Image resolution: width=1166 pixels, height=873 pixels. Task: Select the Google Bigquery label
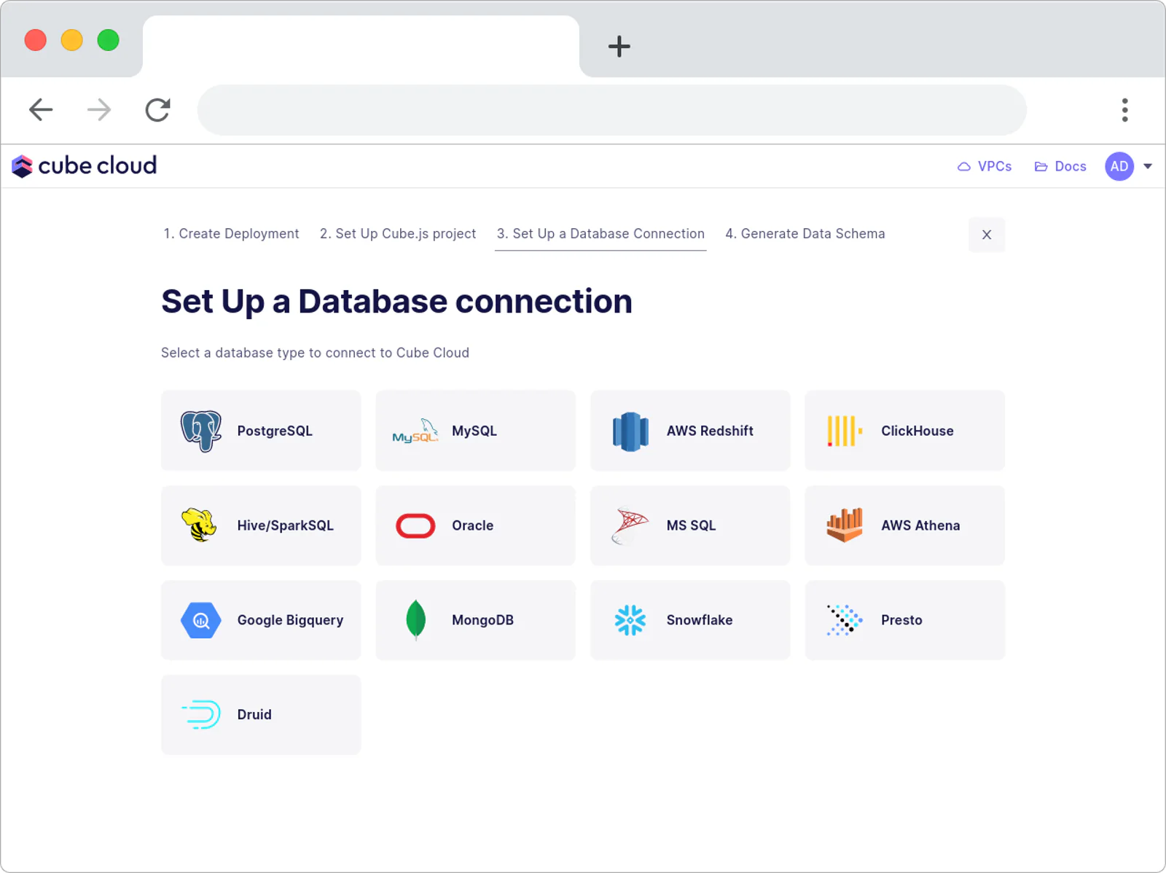coord(290,620)
